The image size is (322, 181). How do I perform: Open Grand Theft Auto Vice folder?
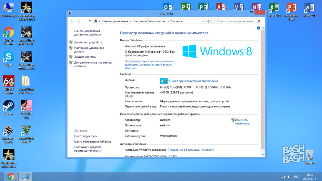[x=26, y=85]
